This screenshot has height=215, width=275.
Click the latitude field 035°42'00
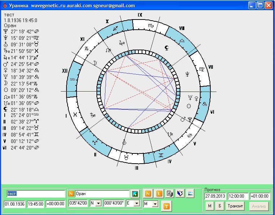(78, 204)
